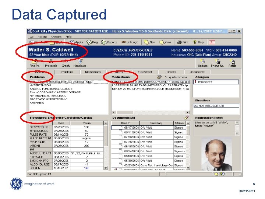Select ANGINA, FUNCTIONAL CLASS II problem
265x199 pixels.
pyautogui.click(x=51, y=89)
